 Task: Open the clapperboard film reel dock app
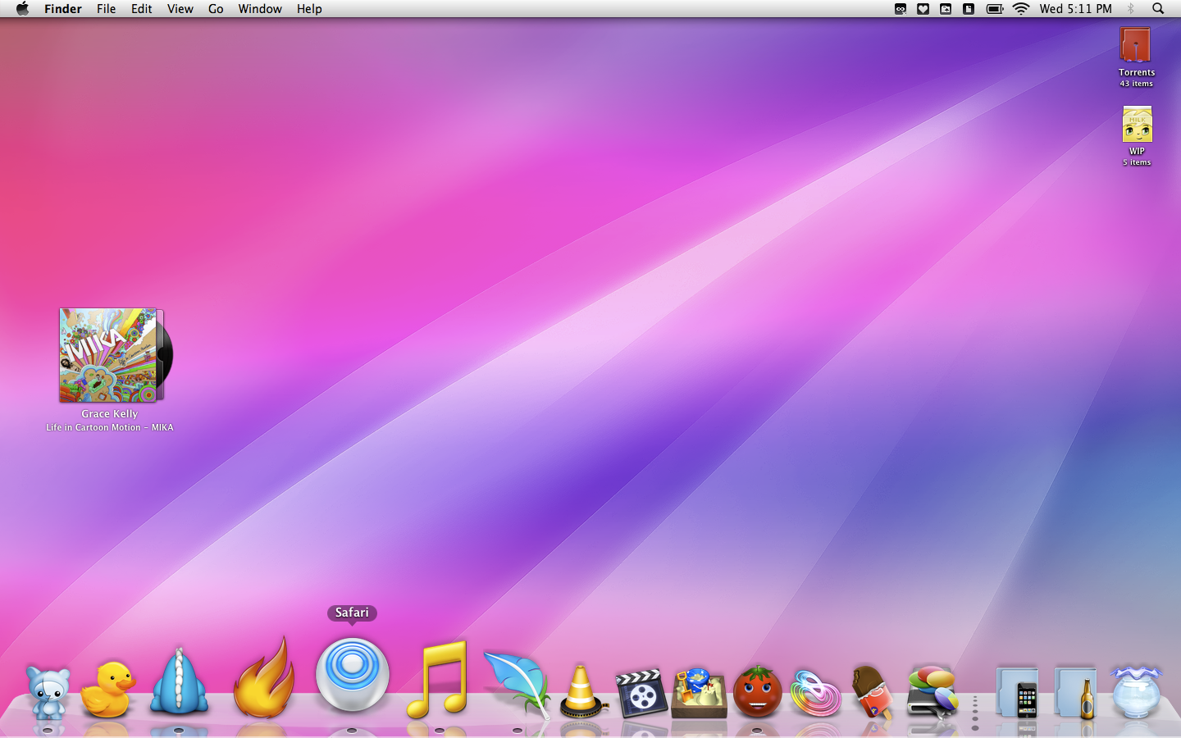641,693
